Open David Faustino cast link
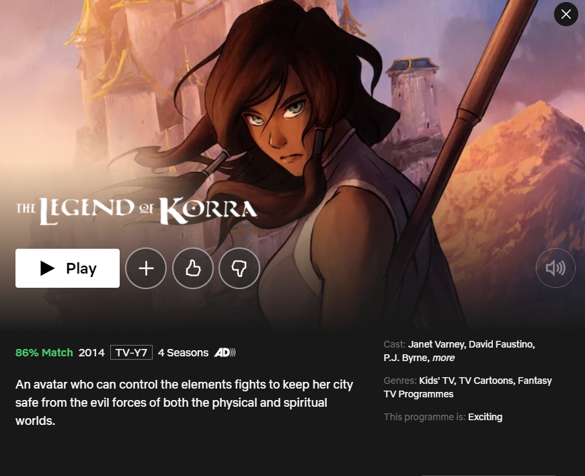 tap(502, 344)
